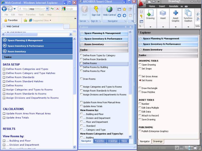
Task: Click the Favorites star in Internet Explorer
Action: tap(6, 20)
